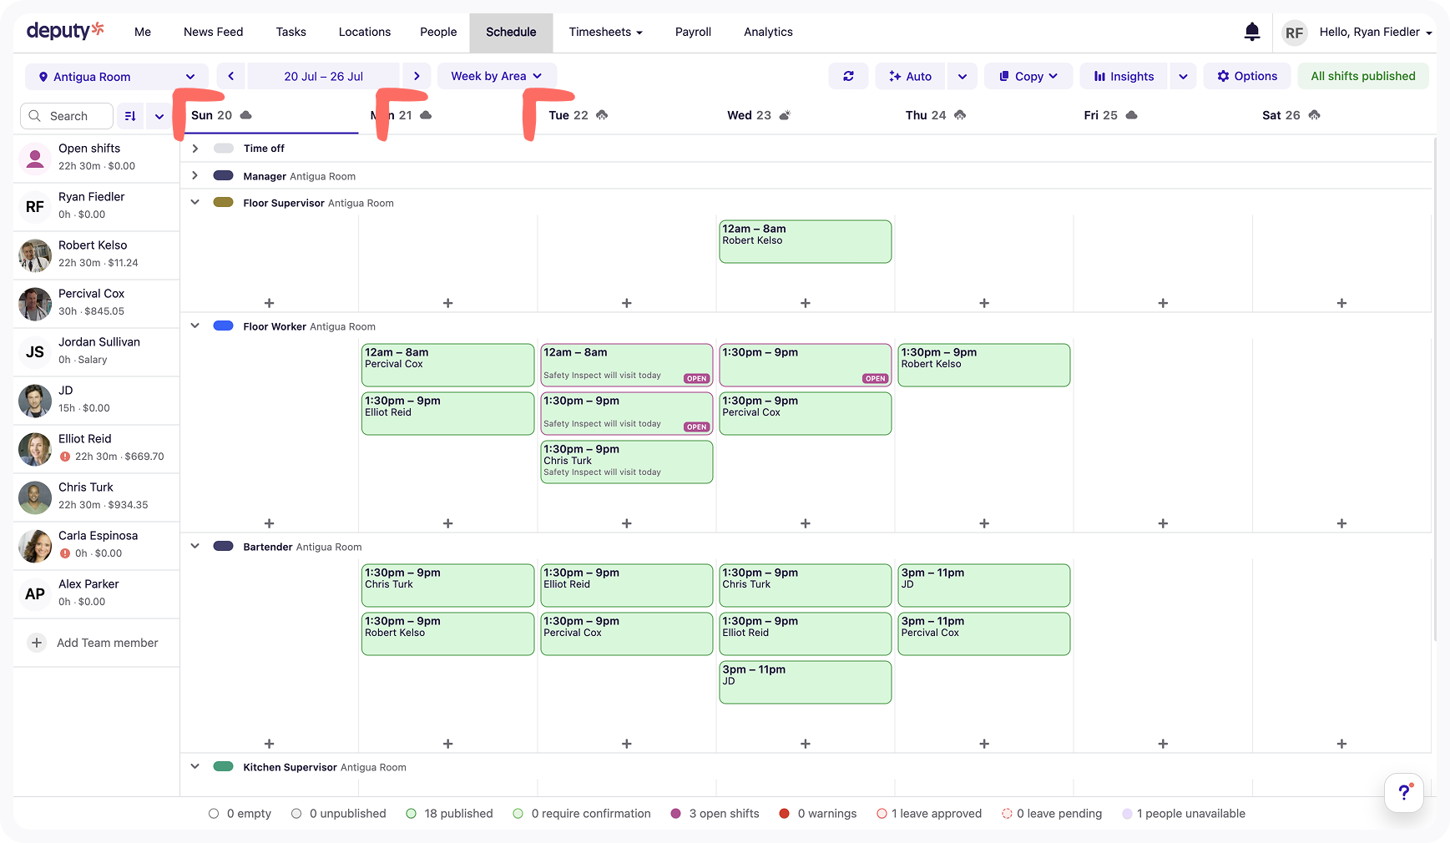Viewport: 1450px width, 843px height.
Task: Add shift on Sunday for Floor Supervisor
Action: click(x=269, y=303)
